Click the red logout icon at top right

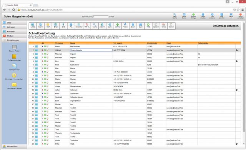tap(240, 16)
